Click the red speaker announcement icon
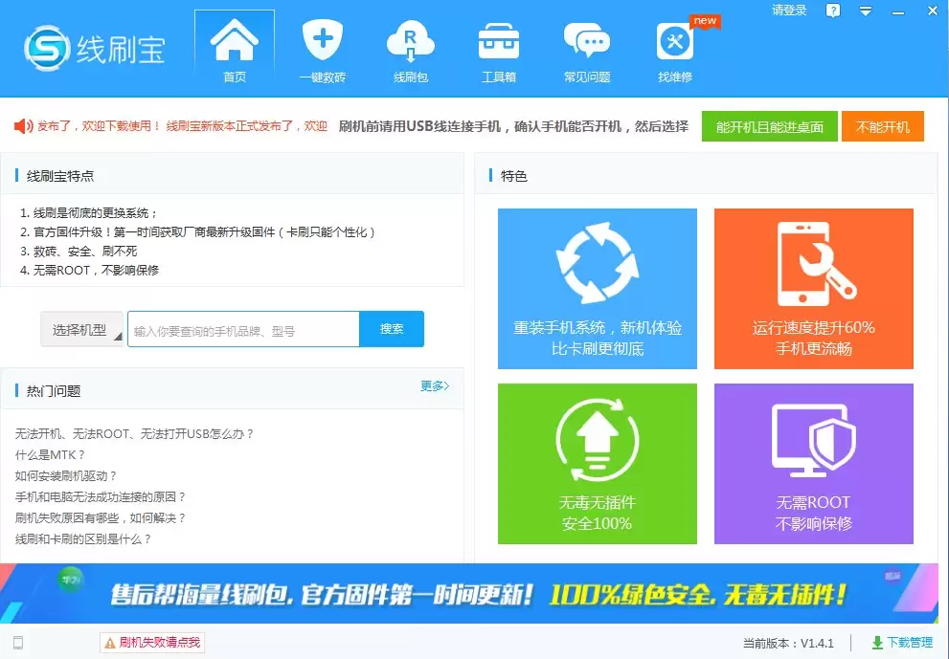 tap(23, 125)
